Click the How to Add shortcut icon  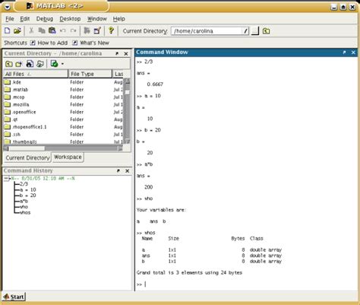33,43
